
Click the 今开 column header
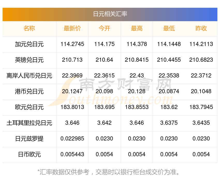pos(104,28)
